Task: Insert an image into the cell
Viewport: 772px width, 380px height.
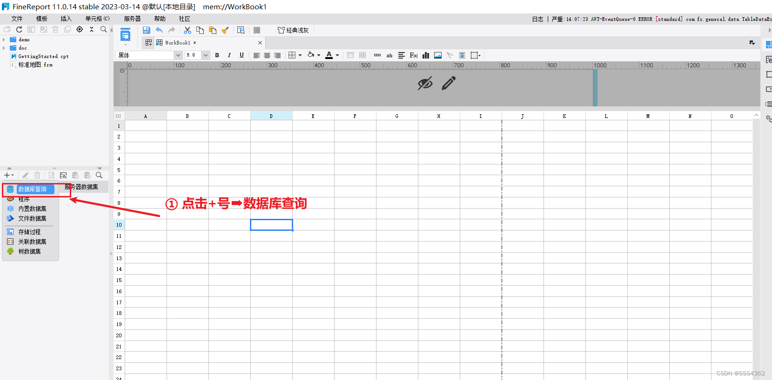Action: click(438, 55)
